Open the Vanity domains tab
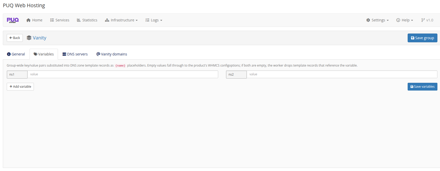The image size is (440, 171). 112,54
